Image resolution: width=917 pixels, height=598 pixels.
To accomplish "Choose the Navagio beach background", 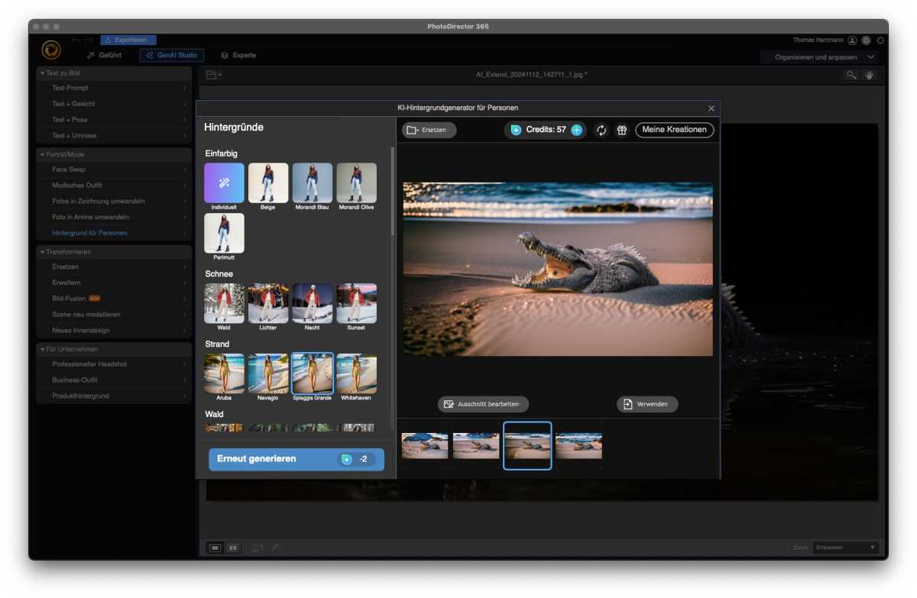I will (x=268, y=373).
